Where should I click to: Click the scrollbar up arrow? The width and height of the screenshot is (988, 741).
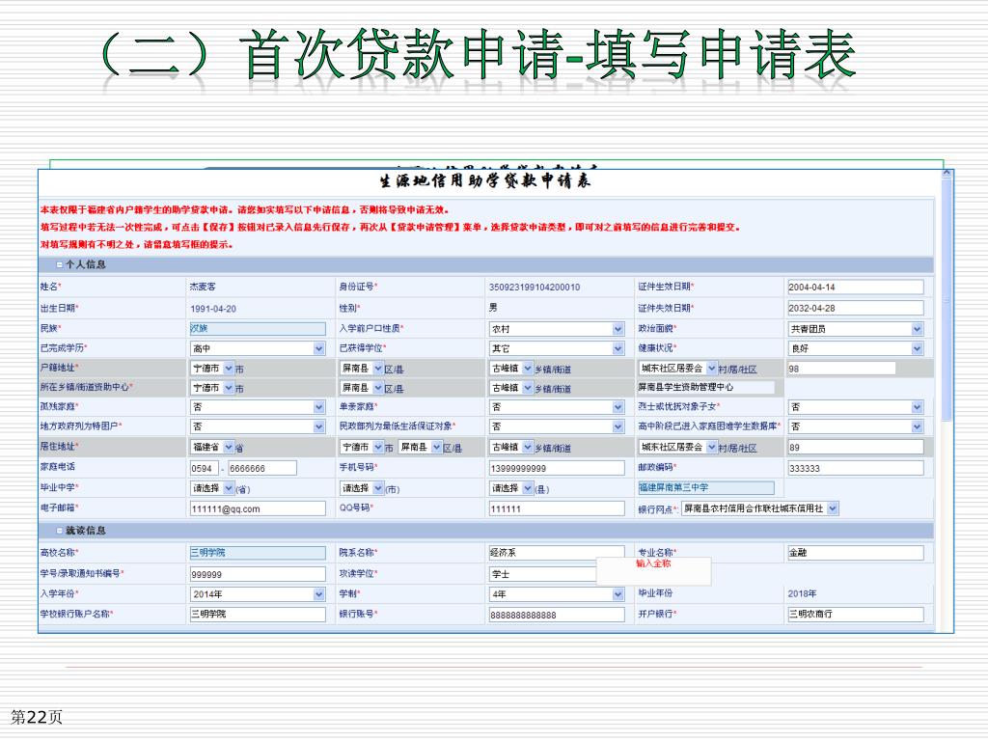point(947,172)
